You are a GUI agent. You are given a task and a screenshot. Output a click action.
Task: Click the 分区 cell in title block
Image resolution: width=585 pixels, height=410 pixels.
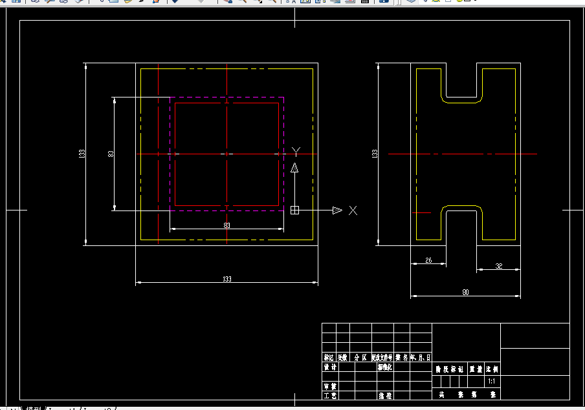360,358
